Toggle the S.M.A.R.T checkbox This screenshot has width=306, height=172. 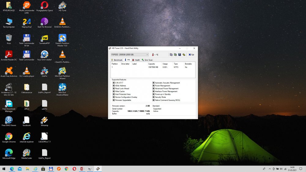pos(114,83)
